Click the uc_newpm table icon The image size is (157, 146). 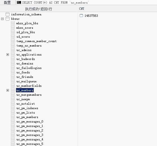[13, 99]
